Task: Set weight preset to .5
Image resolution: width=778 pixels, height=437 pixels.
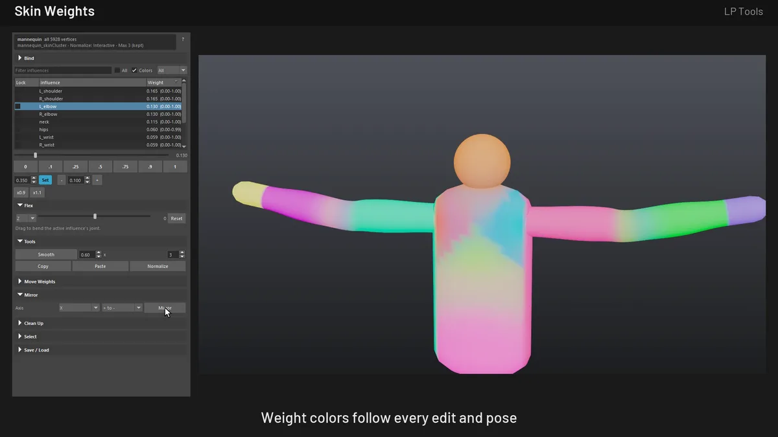Action: (x=100, y=167)
